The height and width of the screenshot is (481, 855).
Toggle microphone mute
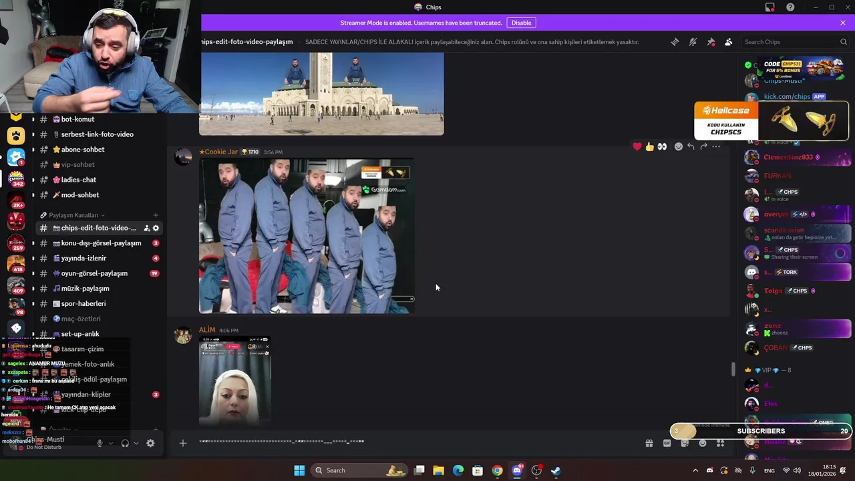pos(100,443)
